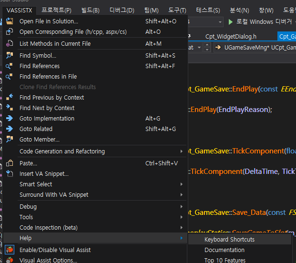Click the Insert VA Snippet icon
The height and width of the screenshot is (263, 296).
10,173
